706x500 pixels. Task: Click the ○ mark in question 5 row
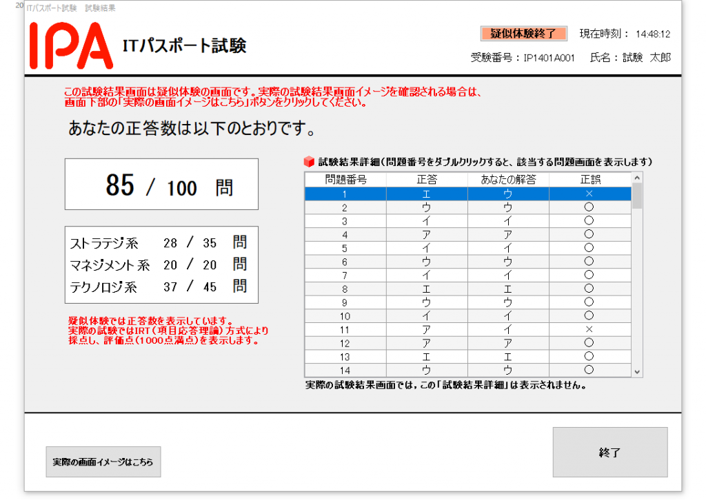pos(589,248)
